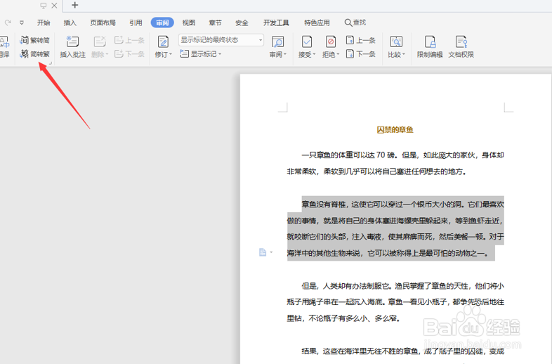Switch to the 开始 tab
Image resolution: width=552 pixels, height=364 pixels.
[44, 23]
